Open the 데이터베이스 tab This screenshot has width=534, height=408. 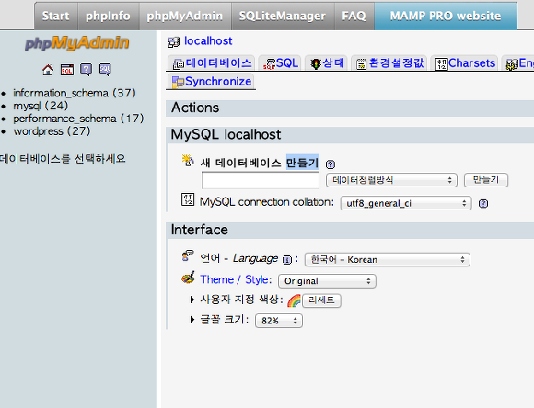pyautogui.click(x=212, y=63)
